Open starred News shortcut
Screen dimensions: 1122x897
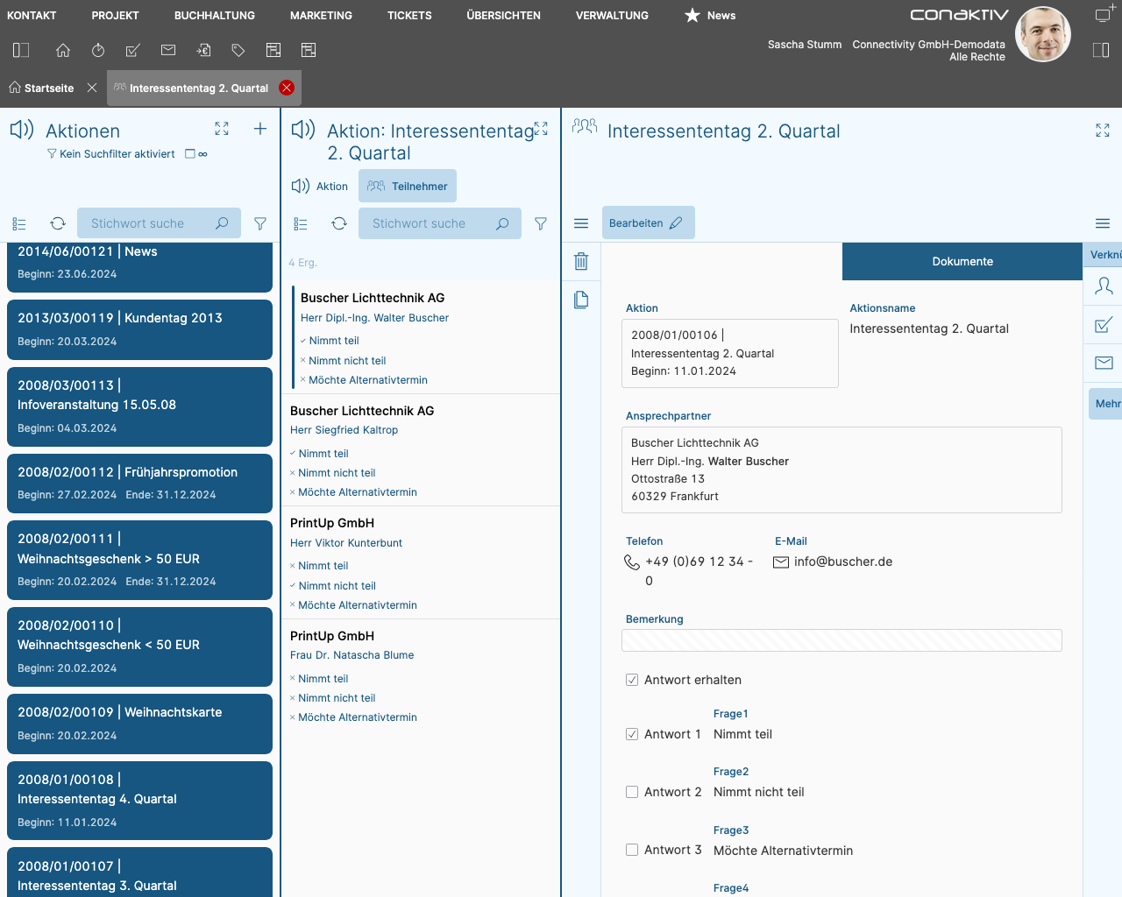pos(710,16)
